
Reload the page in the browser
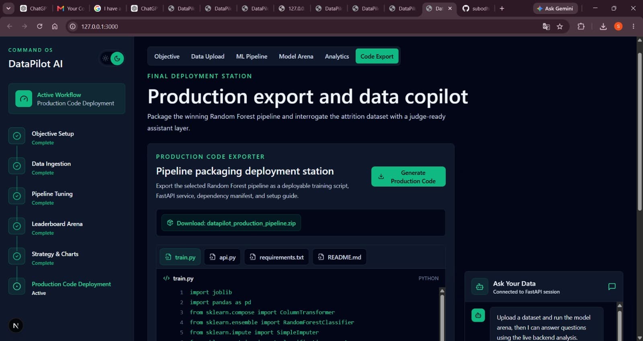coord(39,26)
